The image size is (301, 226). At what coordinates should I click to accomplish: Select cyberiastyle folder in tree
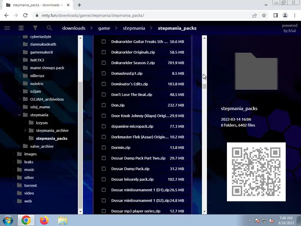(x=41, y=36)
